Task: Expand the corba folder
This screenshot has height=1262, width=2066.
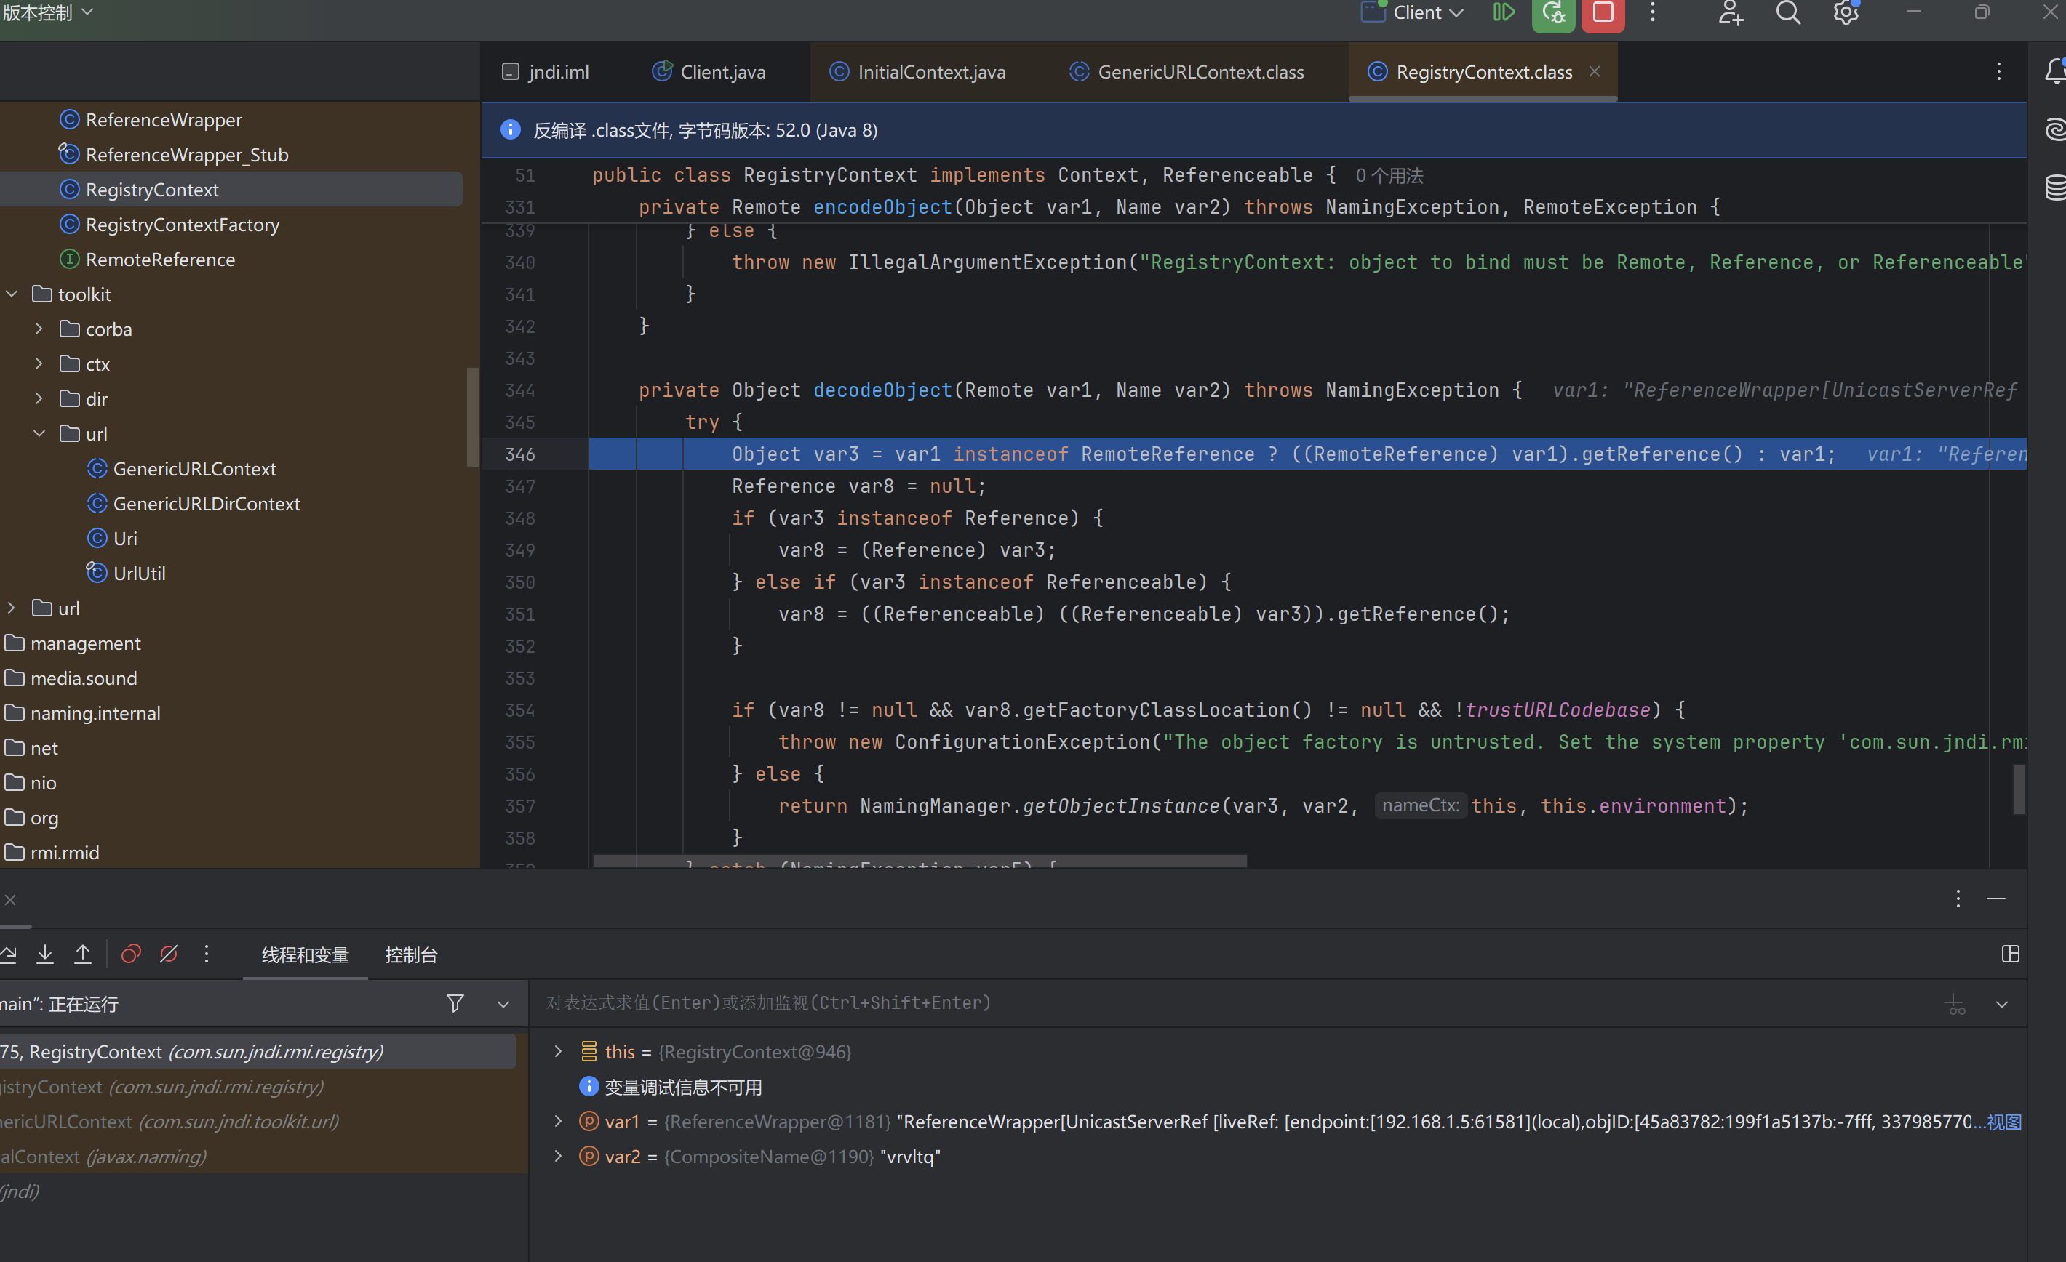Action: [39, 329]
